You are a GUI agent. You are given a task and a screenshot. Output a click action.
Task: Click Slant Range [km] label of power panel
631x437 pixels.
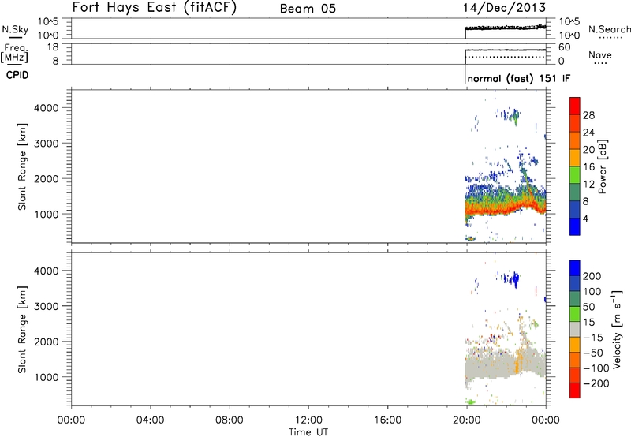(22, 166)
